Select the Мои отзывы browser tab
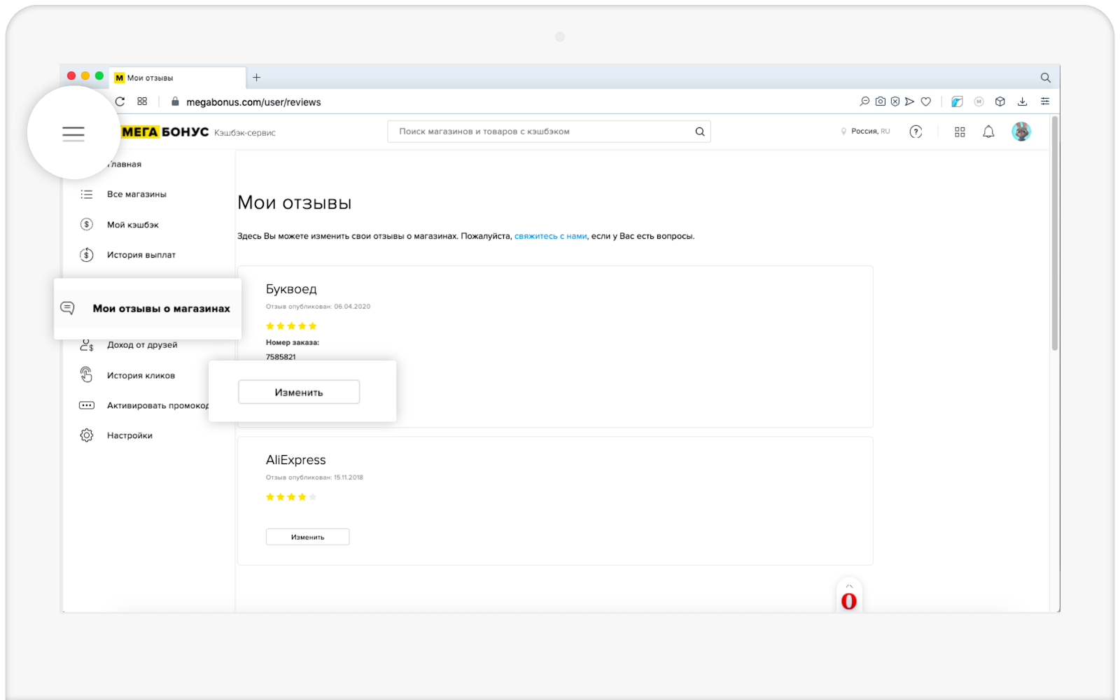The height and width of the screenshot is (700, 1120). (178, 78)
